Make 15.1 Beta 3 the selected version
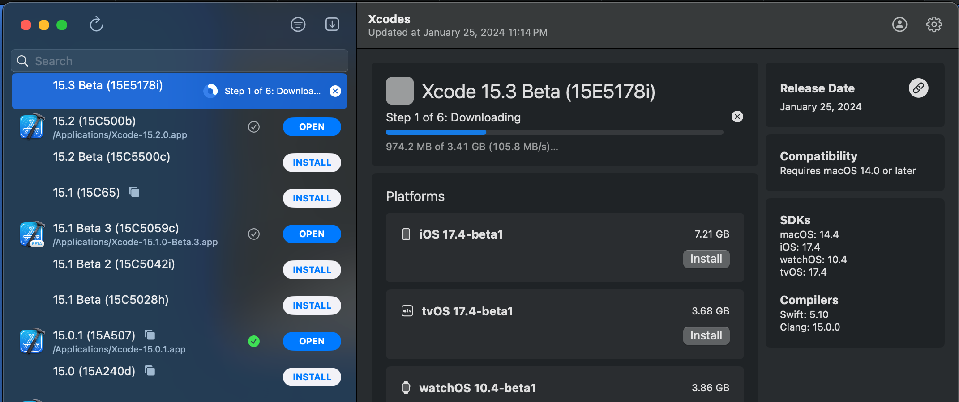 click(x=254, y=234)
